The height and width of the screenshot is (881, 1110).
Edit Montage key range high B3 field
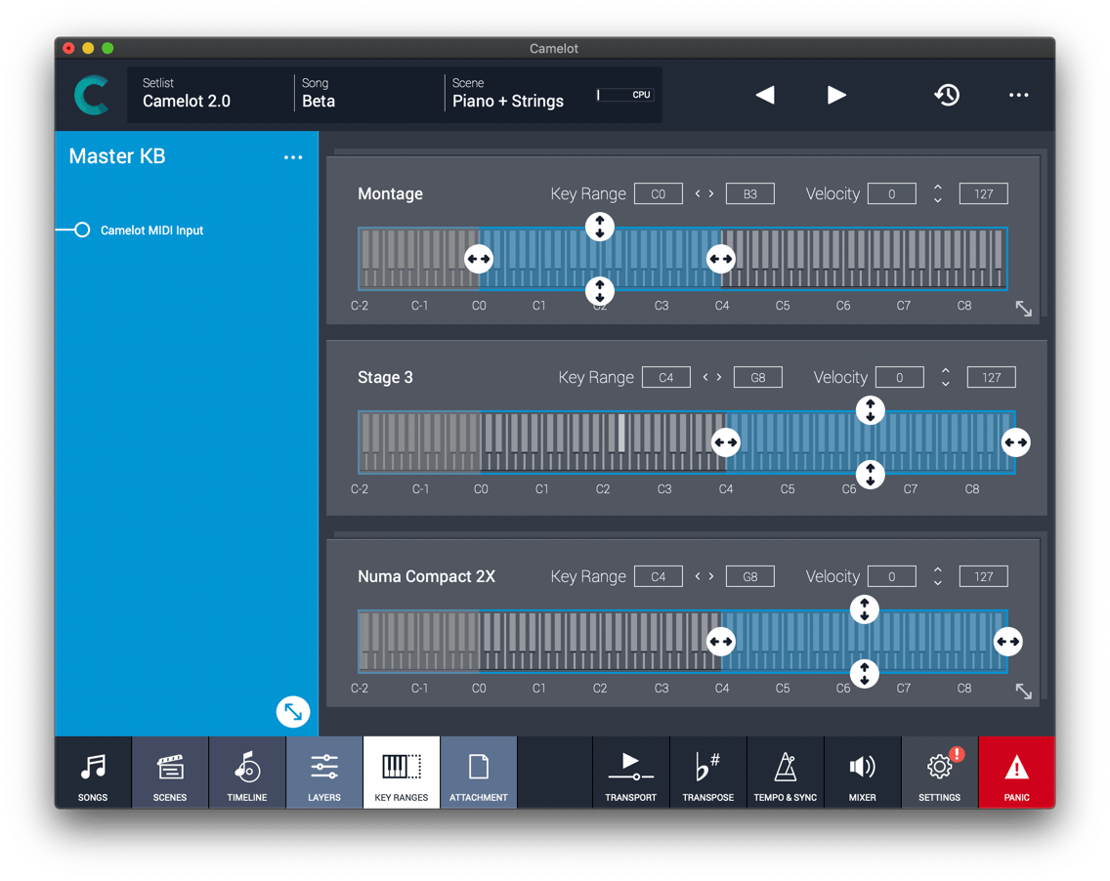coord(750,194)
